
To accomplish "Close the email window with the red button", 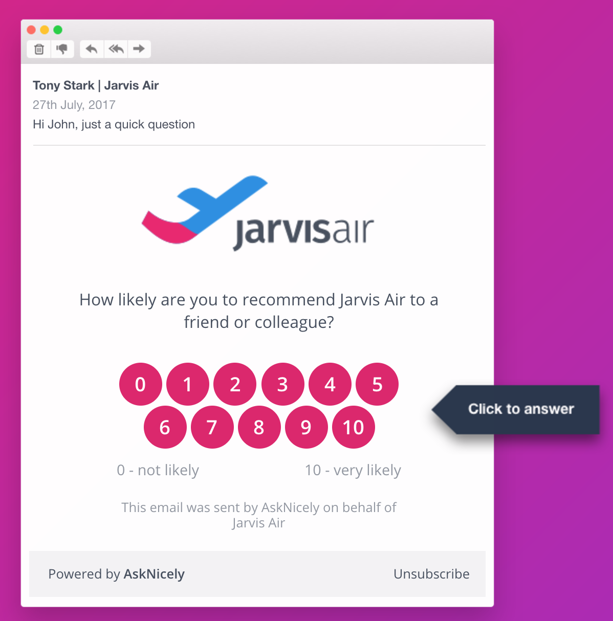I will (31, 30).
